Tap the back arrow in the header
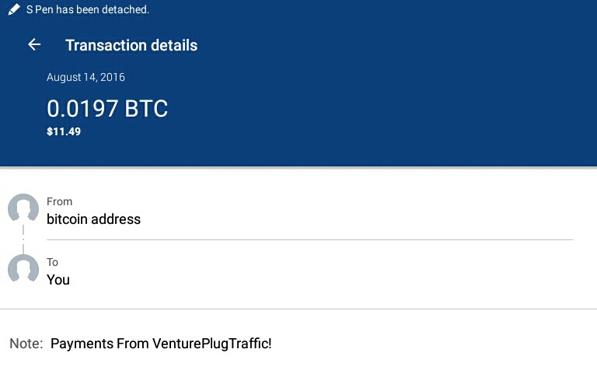 pyautogui.click(x=34, y=45)
